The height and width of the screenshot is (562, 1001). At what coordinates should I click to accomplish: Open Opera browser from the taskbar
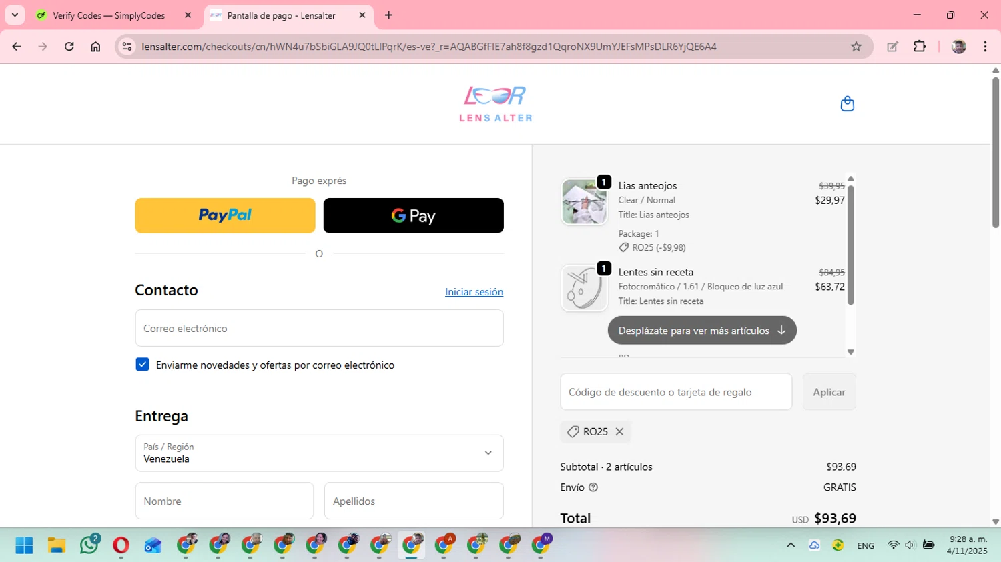[121, 545]
